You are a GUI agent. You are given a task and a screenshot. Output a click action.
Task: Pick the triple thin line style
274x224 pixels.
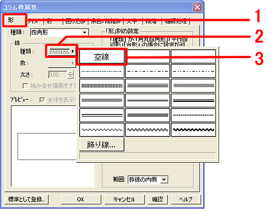pyautogui.click(x=147, y=86)
